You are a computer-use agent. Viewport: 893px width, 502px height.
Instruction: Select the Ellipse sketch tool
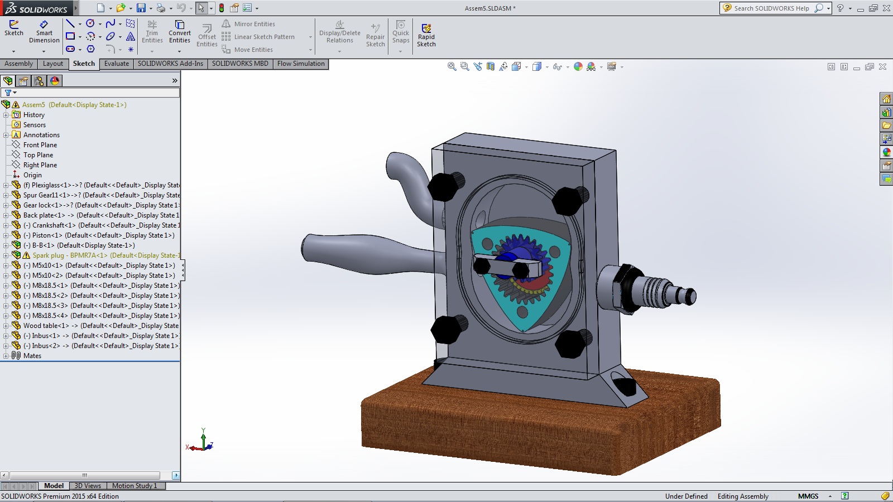(111, 36)
